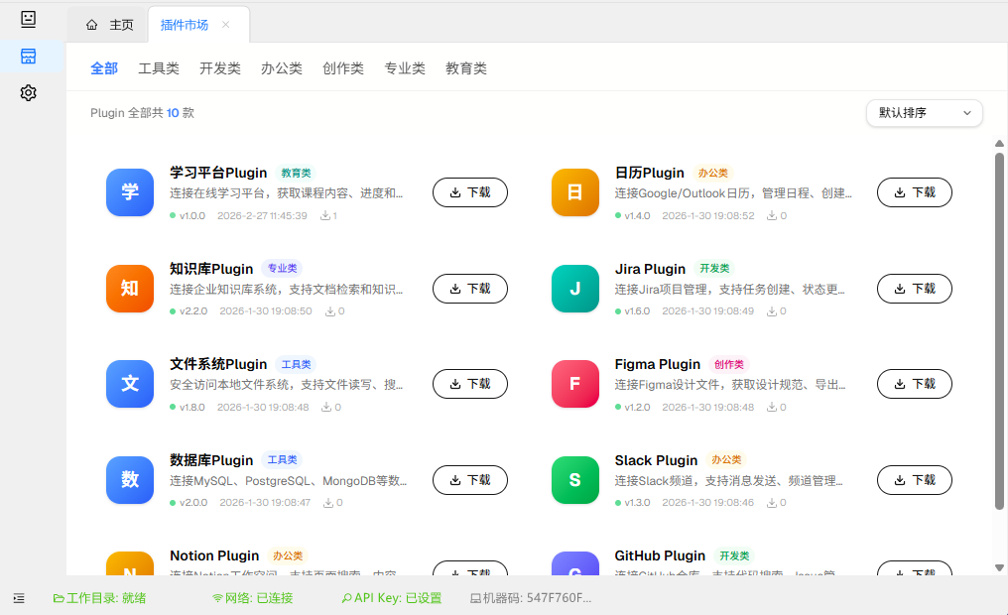1008x615 pixels.
Task: Click the Jira Plugin teal icon
Action: point(575,289)
